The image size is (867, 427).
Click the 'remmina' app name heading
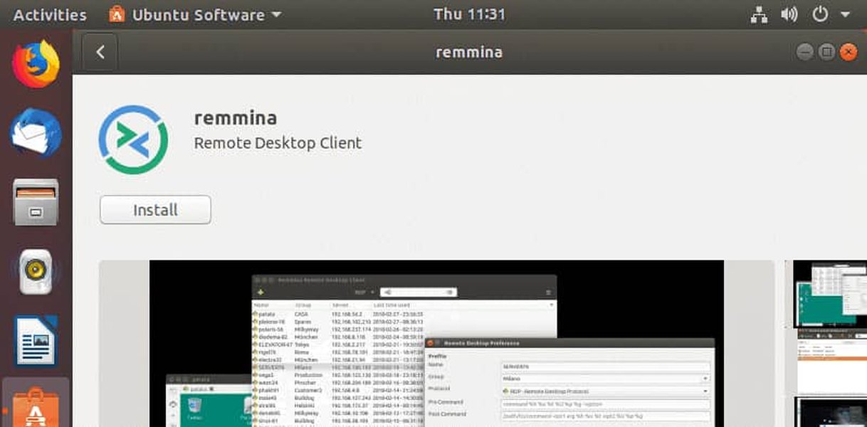pyautogui.click(x=236, y=117)
